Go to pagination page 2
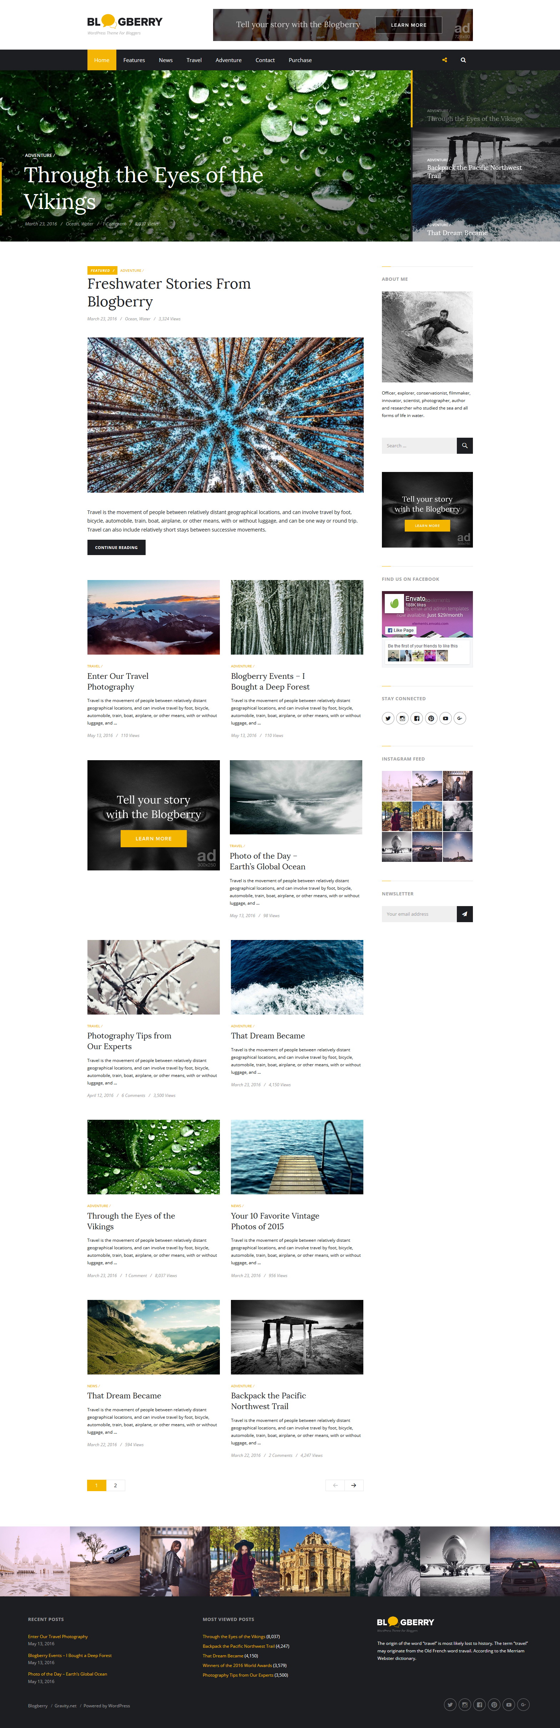560x1728 pixels. (116, 1485)
